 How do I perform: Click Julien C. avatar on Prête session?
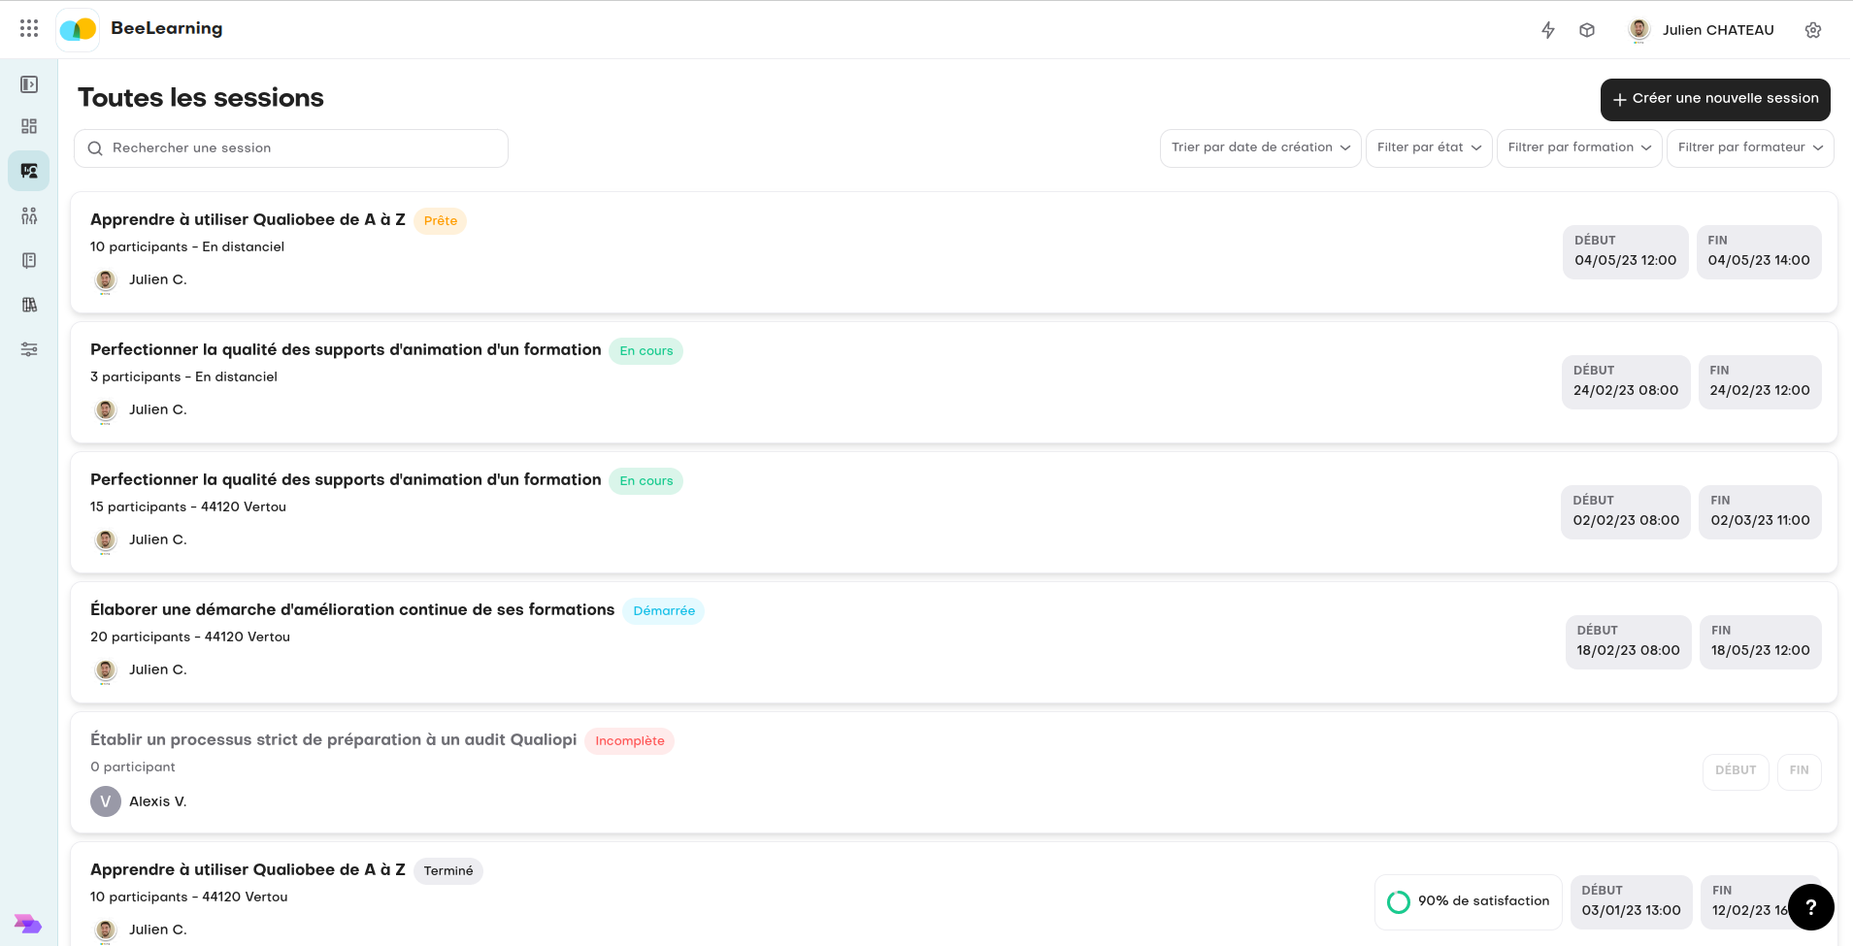pyautogui.click(x=106, y=280)
